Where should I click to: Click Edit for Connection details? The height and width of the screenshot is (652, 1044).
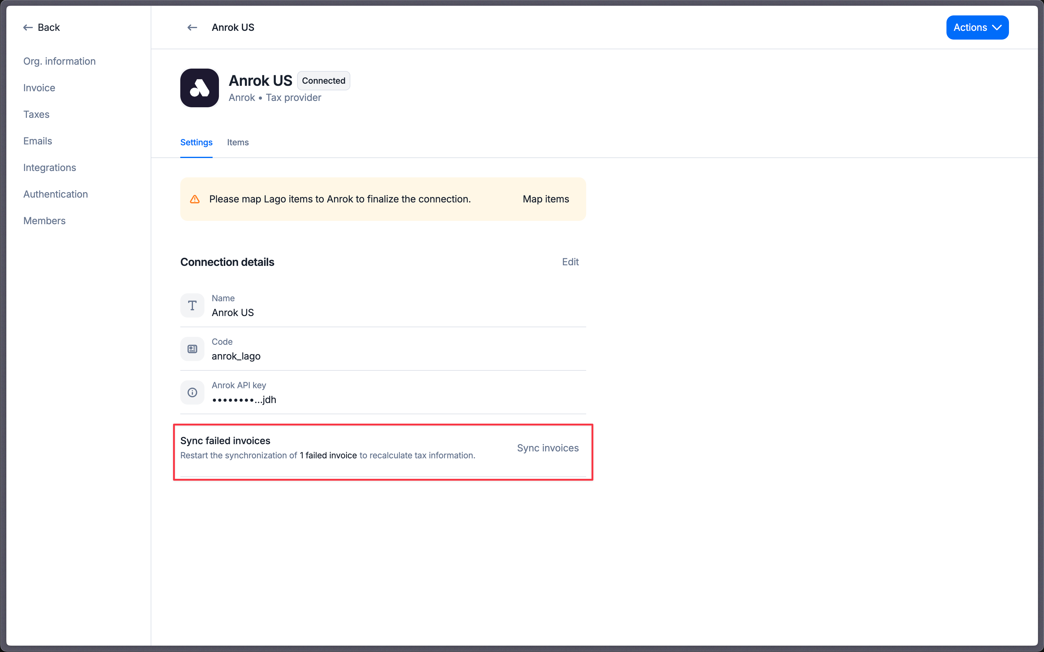pyautogui.click(x=570, y=262)
